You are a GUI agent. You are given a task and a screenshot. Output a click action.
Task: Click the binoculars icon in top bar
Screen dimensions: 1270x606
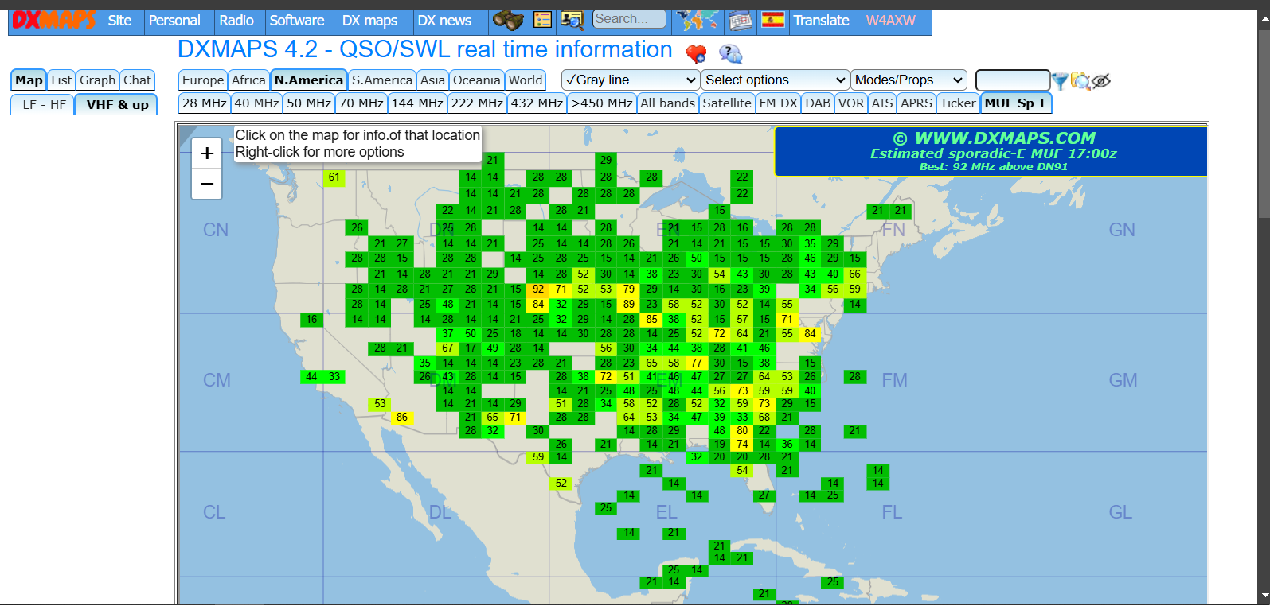point(507,20)
